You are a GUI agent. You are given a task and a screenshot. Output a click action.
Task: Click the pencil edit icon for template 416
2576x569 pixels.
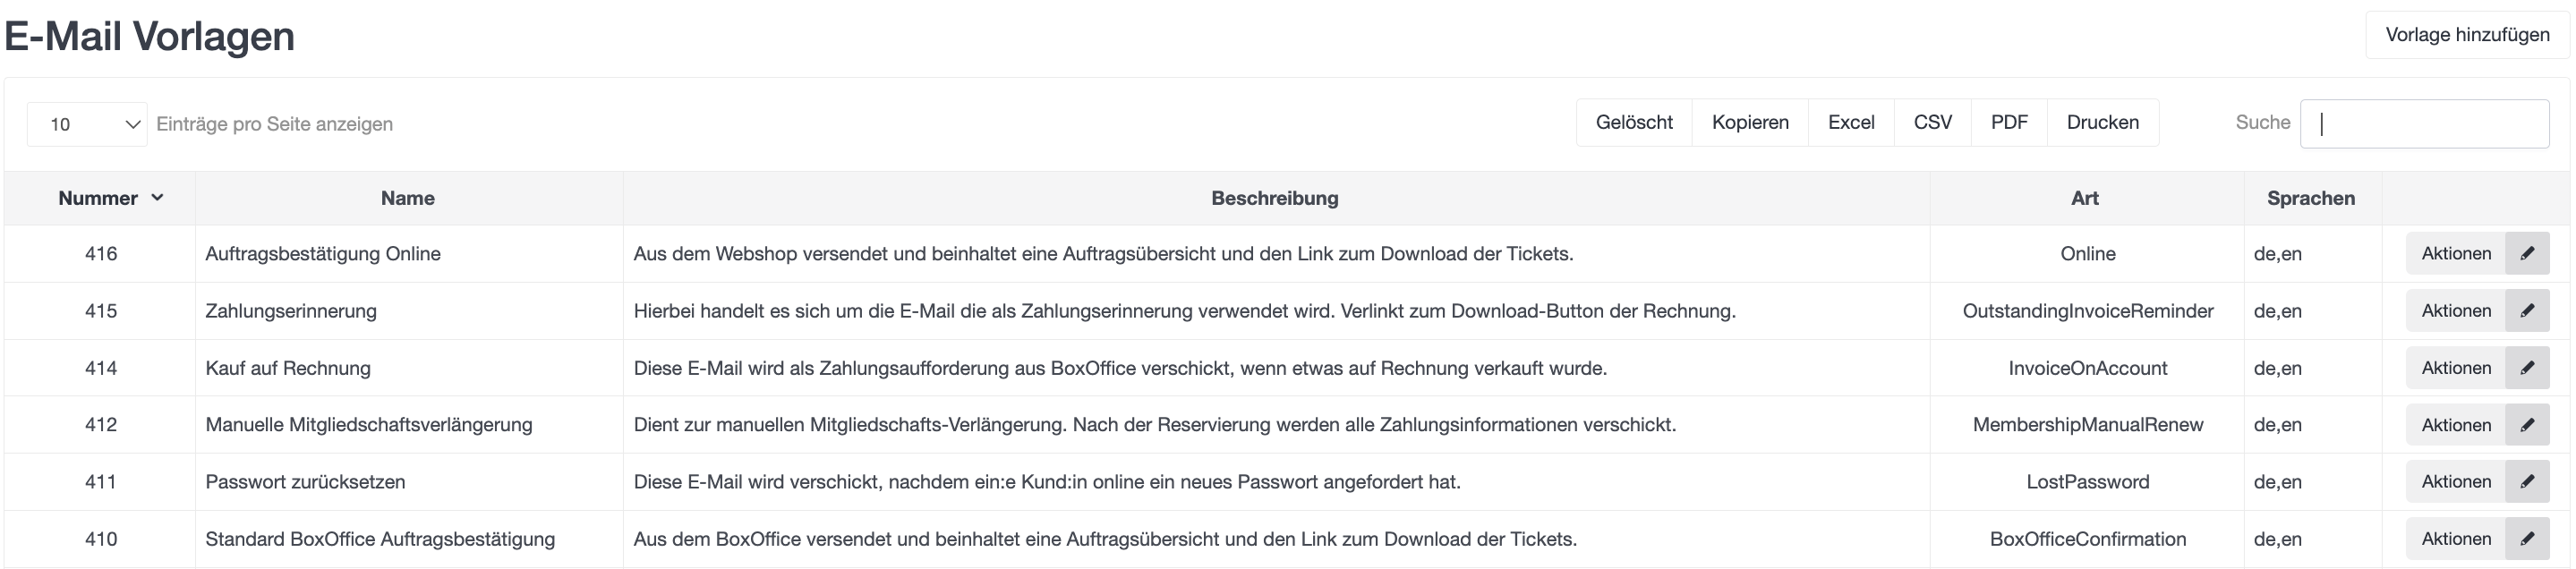pos(2527,253)
